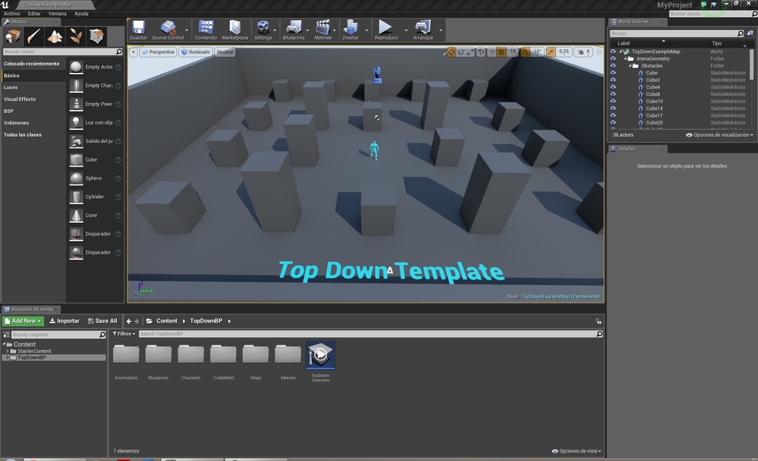
Task: Open the Marketplace from the toolbar
Action: 235,28
